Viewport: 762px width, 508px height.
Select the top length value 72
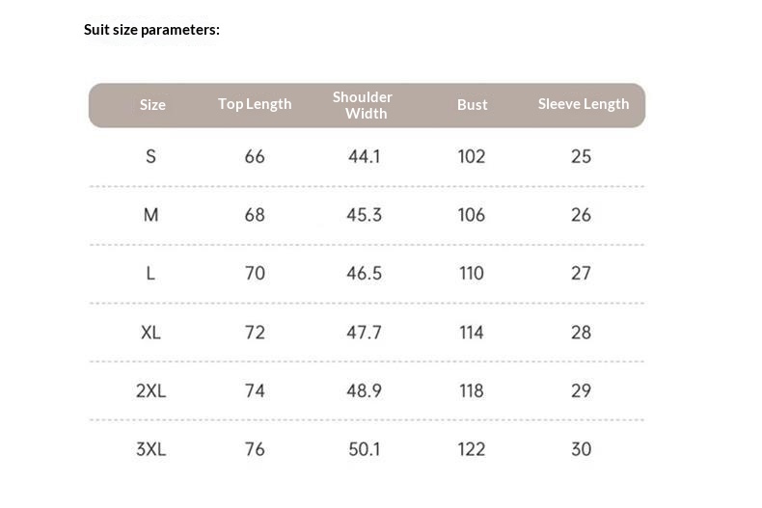click(255, 333)
